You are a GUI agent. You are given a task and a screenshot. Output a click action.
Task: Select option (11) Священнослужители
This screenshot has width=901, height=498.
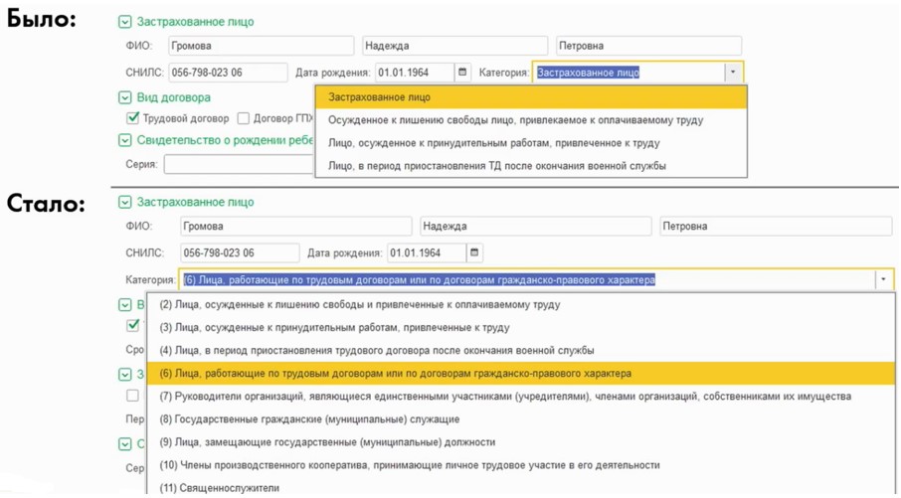click(521, 487)
